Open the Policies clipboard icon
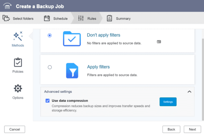Screen dimensions: 204x136 coord(18,62)
